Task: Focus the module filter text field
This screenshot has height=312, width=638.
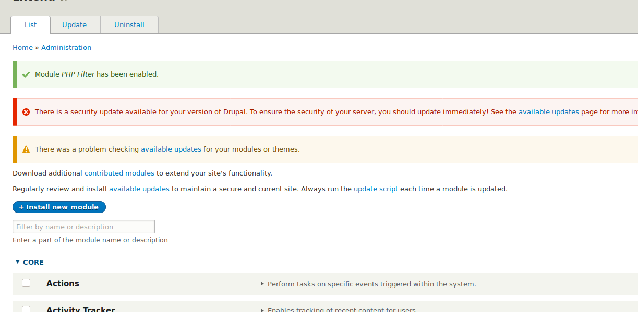Action: click(83, 227)
